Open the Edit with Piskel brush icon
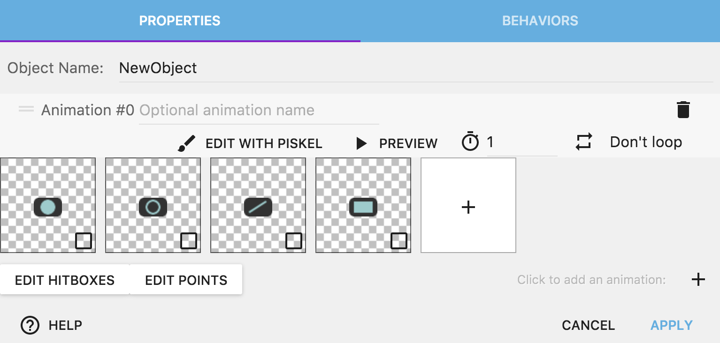 187,143
